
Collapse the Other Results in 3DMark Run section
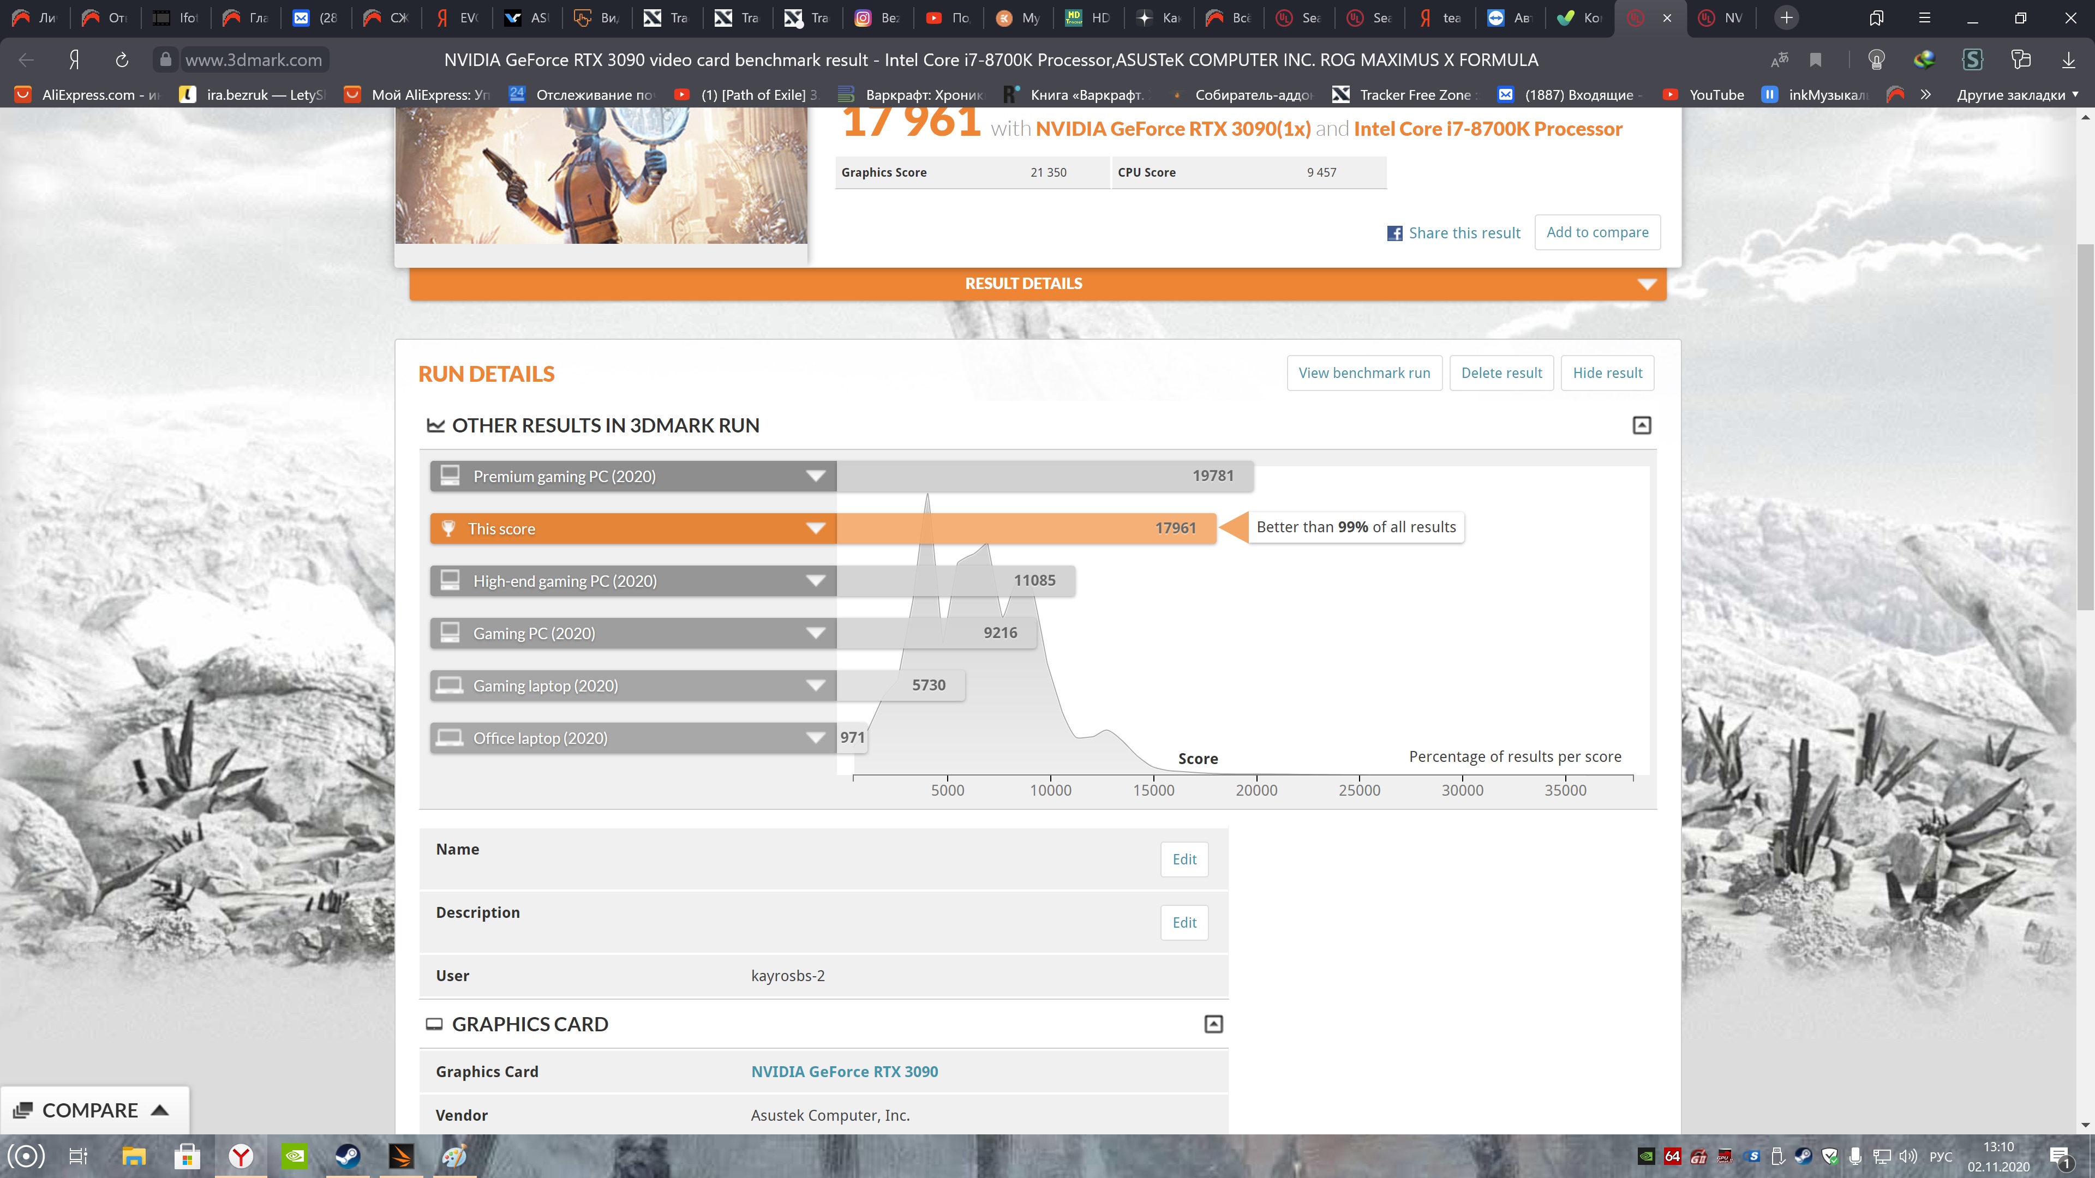pyautogui.click(x=1641, y=425)
